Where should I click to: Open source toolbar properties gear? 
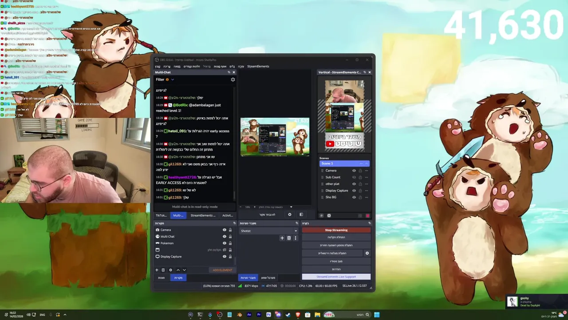[x=290, y=215]
